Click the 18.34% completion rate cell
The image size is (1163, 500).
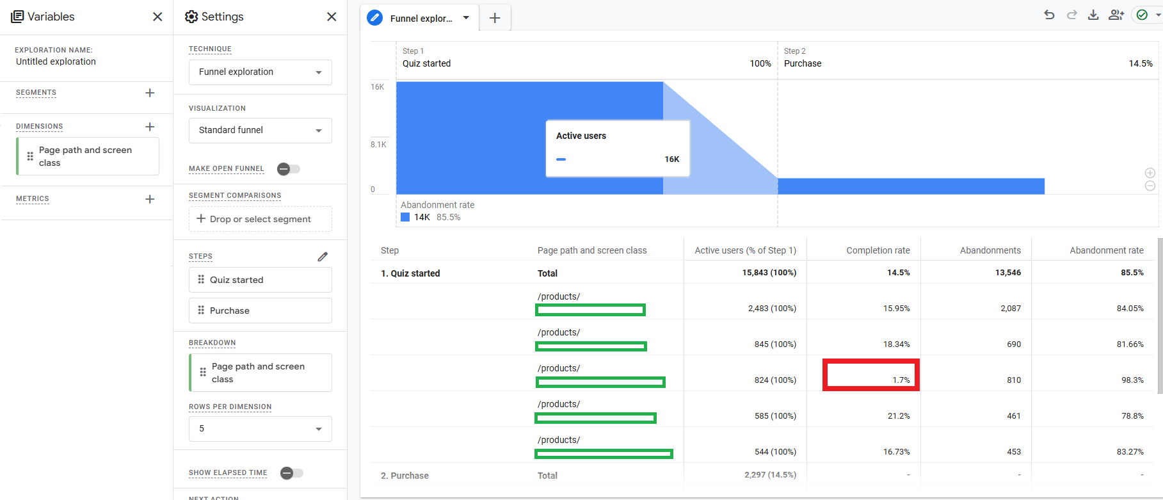896,344
